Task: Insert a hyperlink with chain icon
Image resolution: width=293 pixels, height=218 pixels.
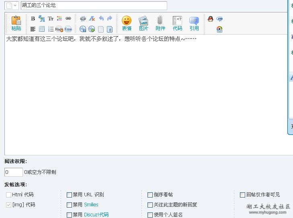Action: click(68, 18)
